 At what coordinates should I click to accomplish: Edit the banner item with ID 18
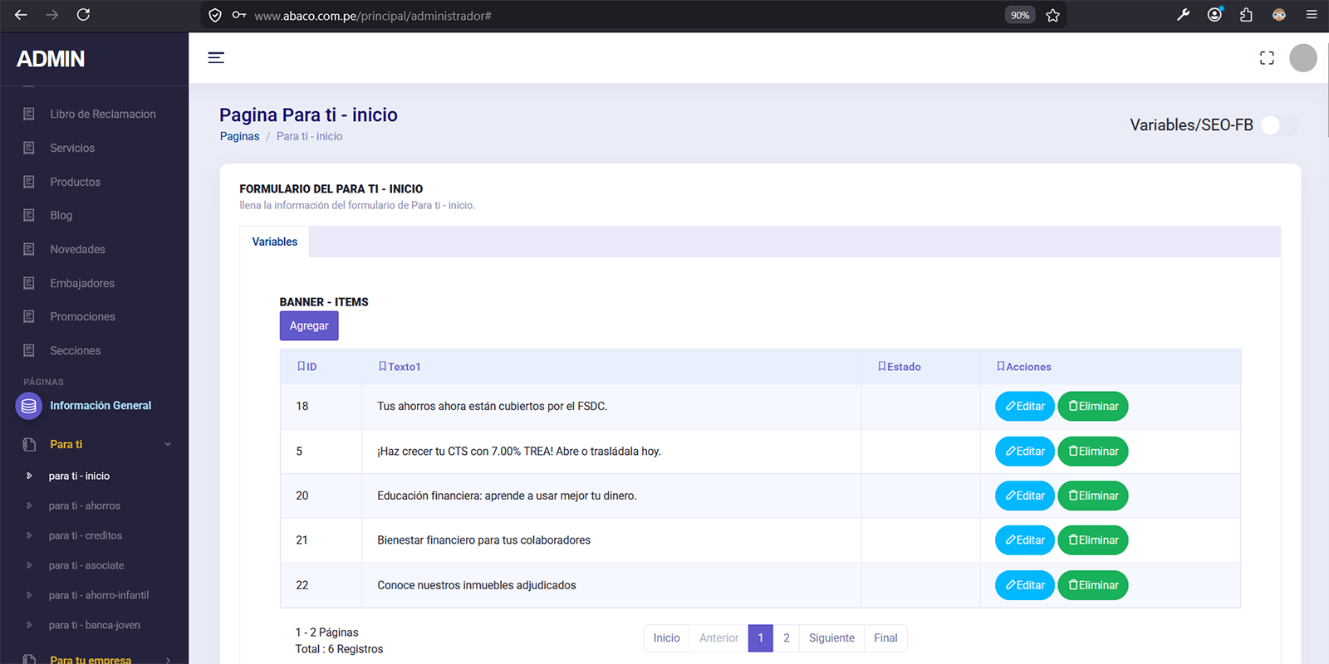coord(1024,407)
